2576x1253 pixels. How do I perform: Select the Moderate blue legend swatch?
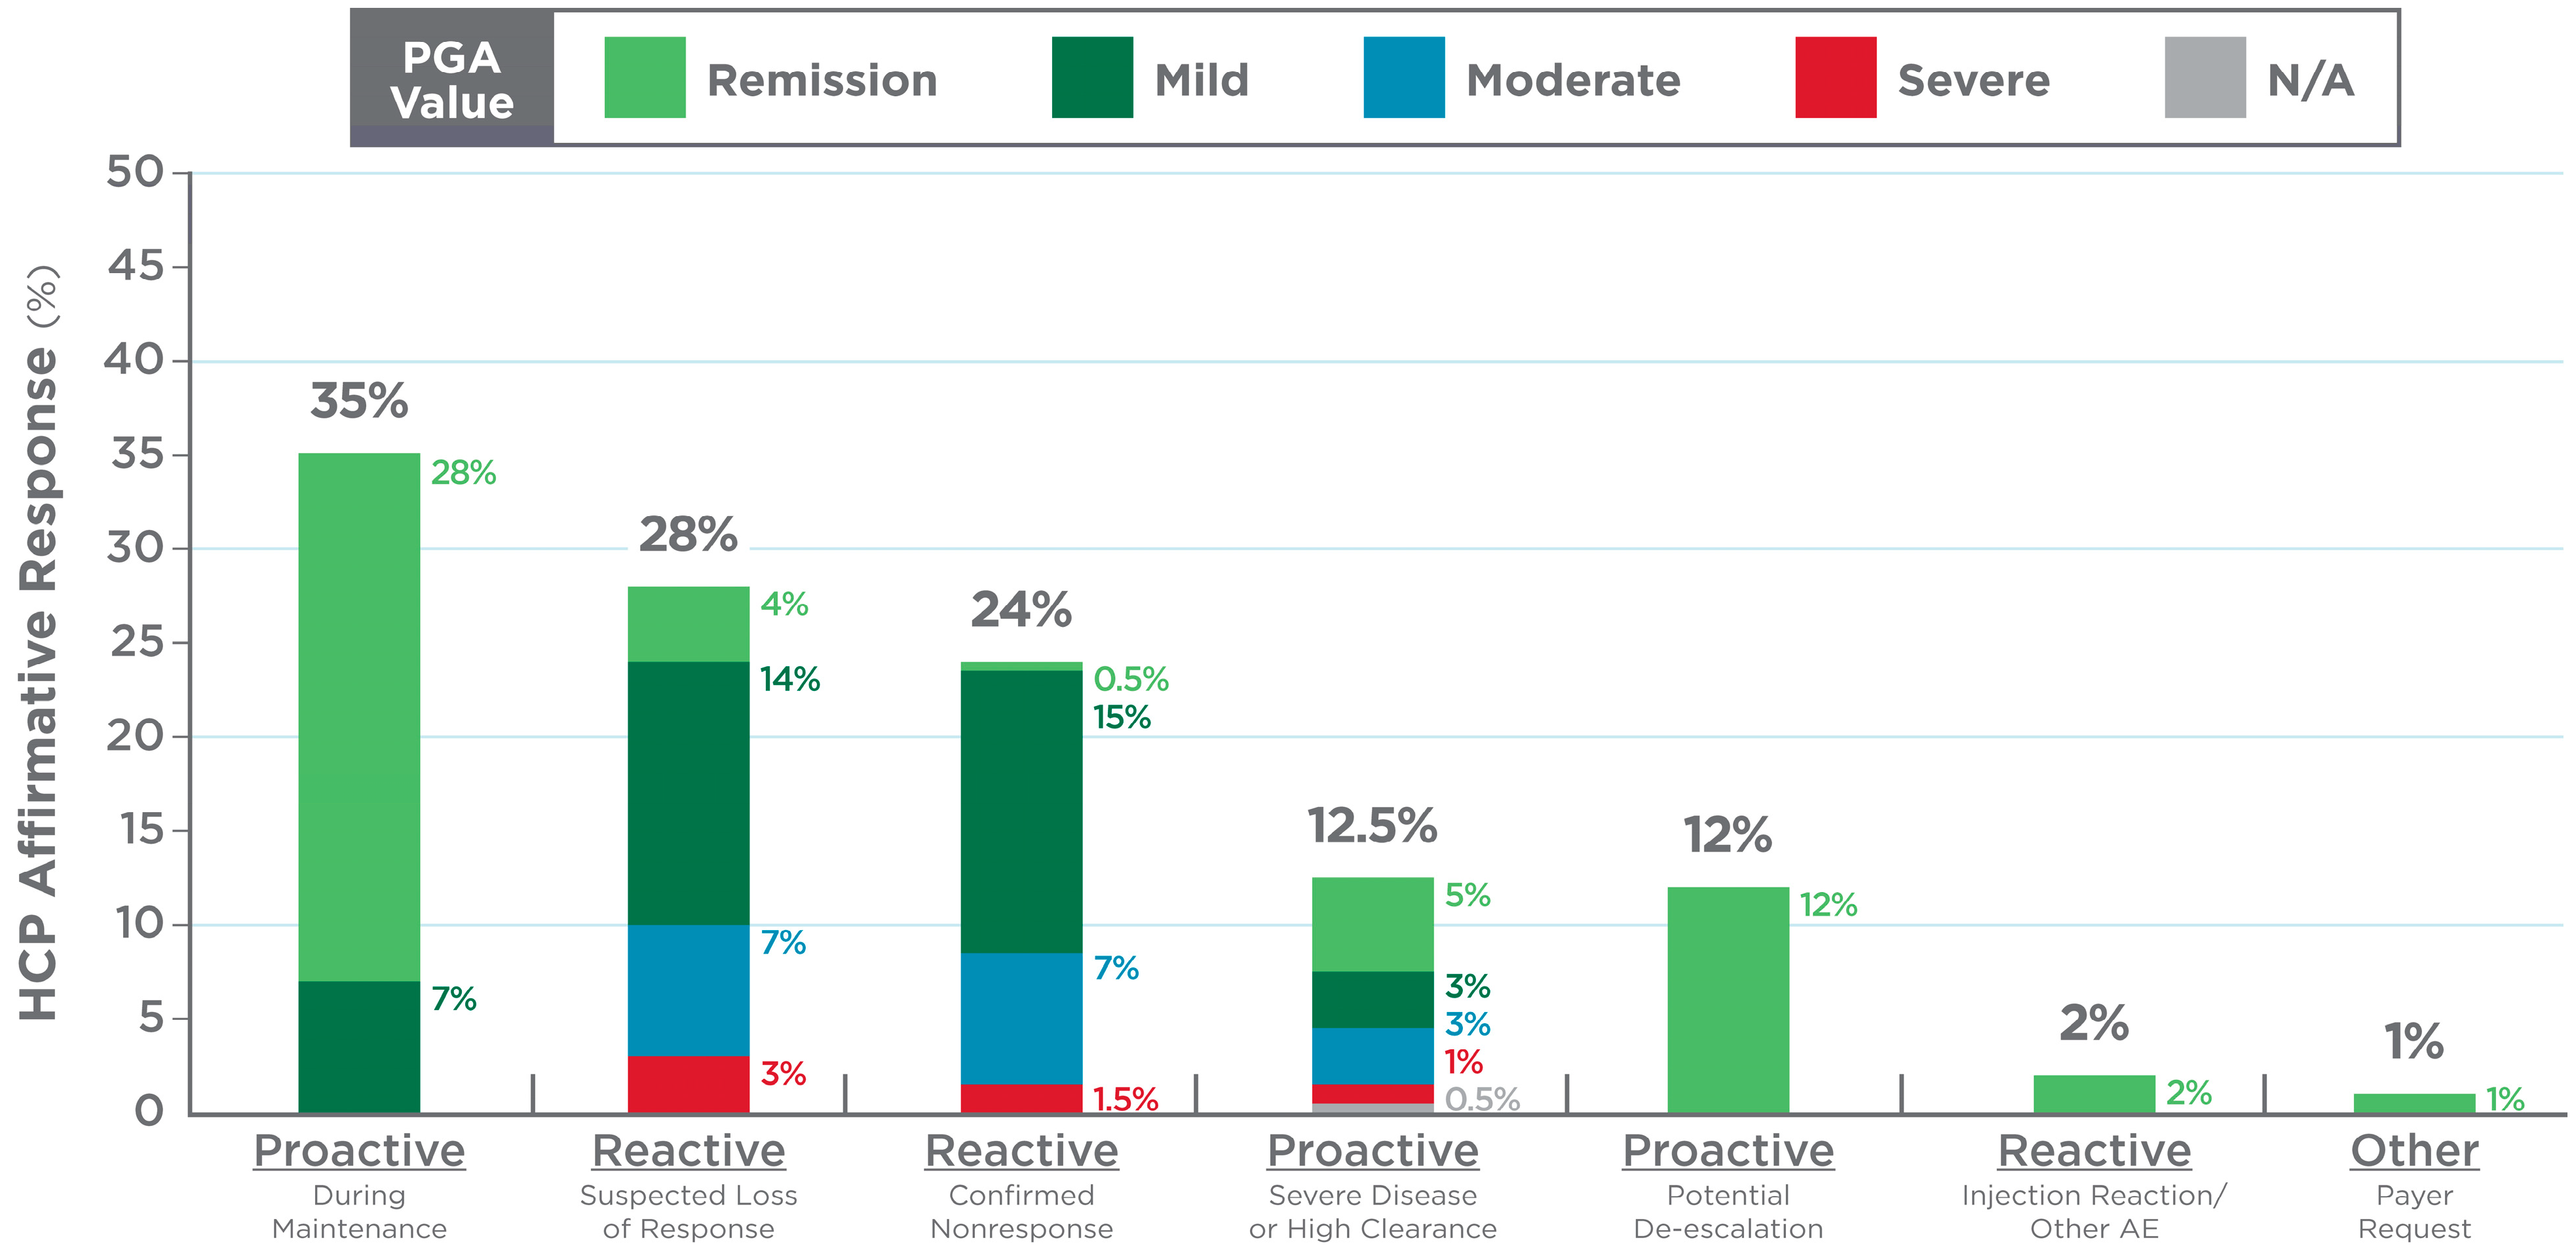[x=1404, y=78]
